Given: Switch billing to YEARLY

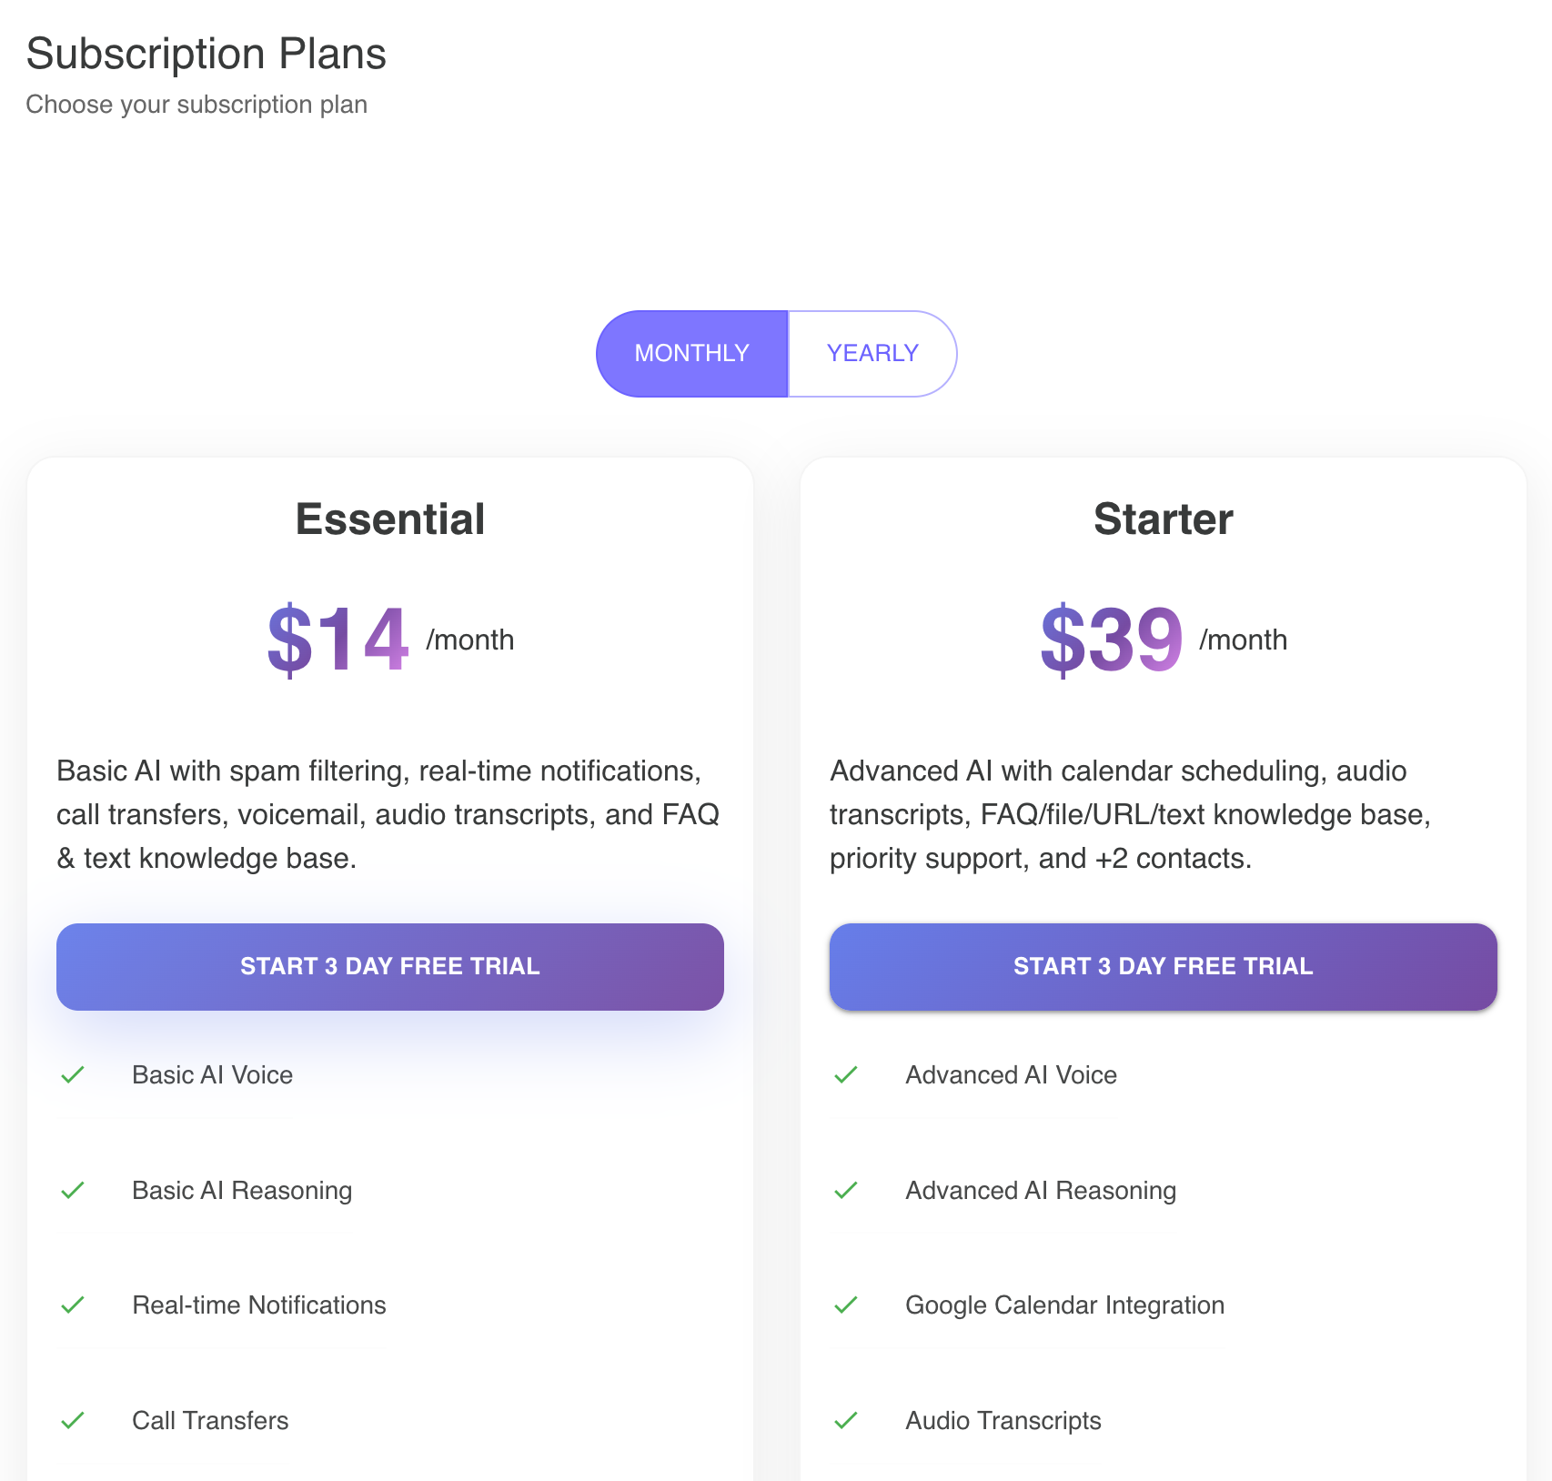Looking at the screenshot, I should pos(872,353).
